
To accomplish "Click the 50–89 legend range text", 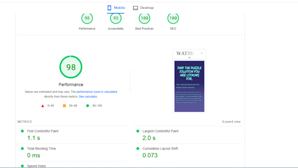I will [x=73, y=106].
